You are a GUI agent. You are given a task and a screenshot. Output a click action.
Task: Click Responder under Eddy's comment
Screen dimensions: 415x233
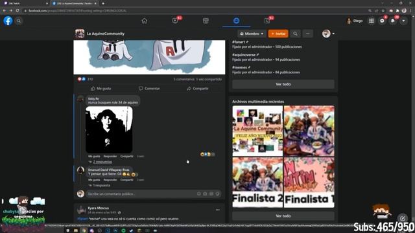pyautogui.click(x=110, y=157)
